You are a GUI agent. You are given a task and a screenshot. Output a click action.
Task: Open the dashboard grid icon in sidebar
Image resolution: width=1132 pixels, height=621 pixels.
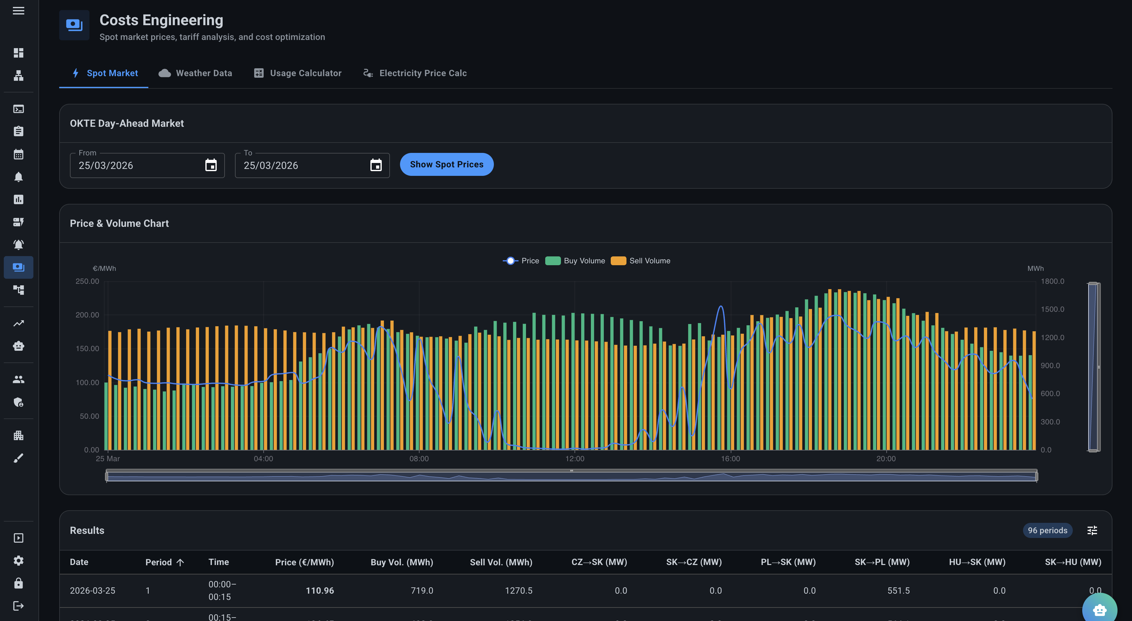19,53
